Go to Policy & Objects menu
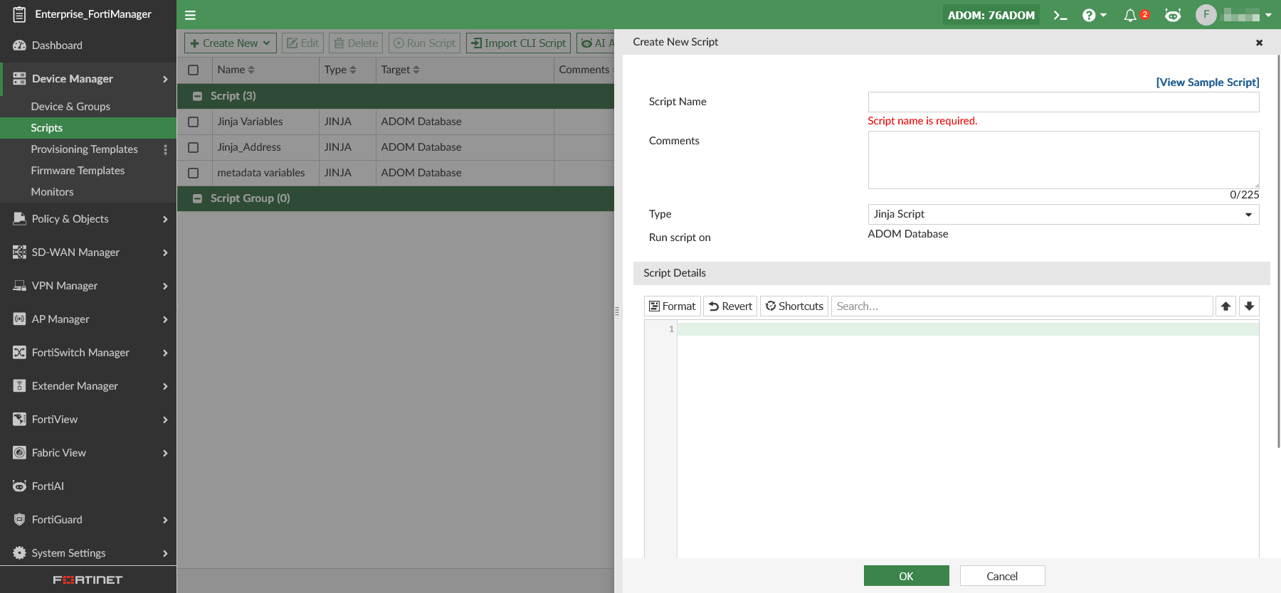This screenshot has width=1281, height=593. coord(70,219)
